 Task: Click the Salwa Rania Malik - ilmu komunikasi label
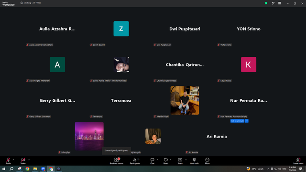(109, 81)
